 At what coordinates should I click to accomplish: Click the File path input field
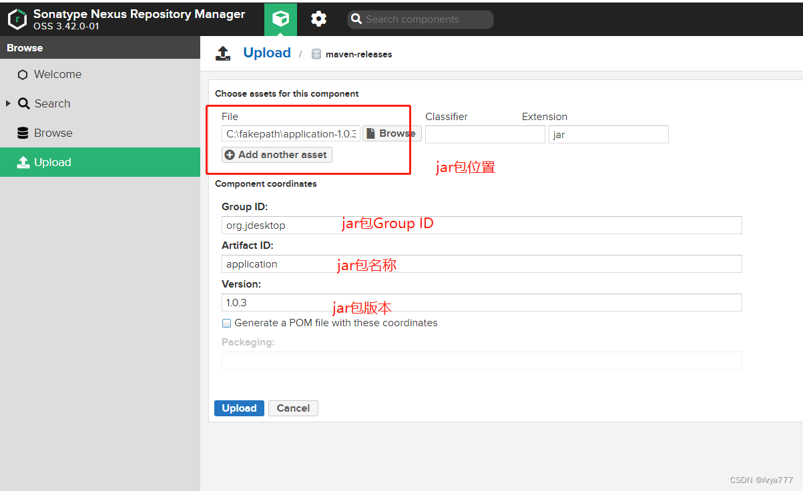[x=291, y=134]
